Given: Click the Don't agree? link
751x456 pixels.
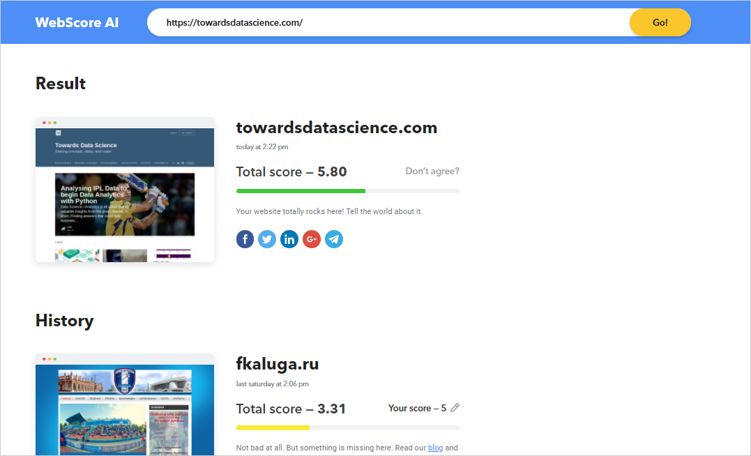Looking at the screenshot, I should point(432,171).
